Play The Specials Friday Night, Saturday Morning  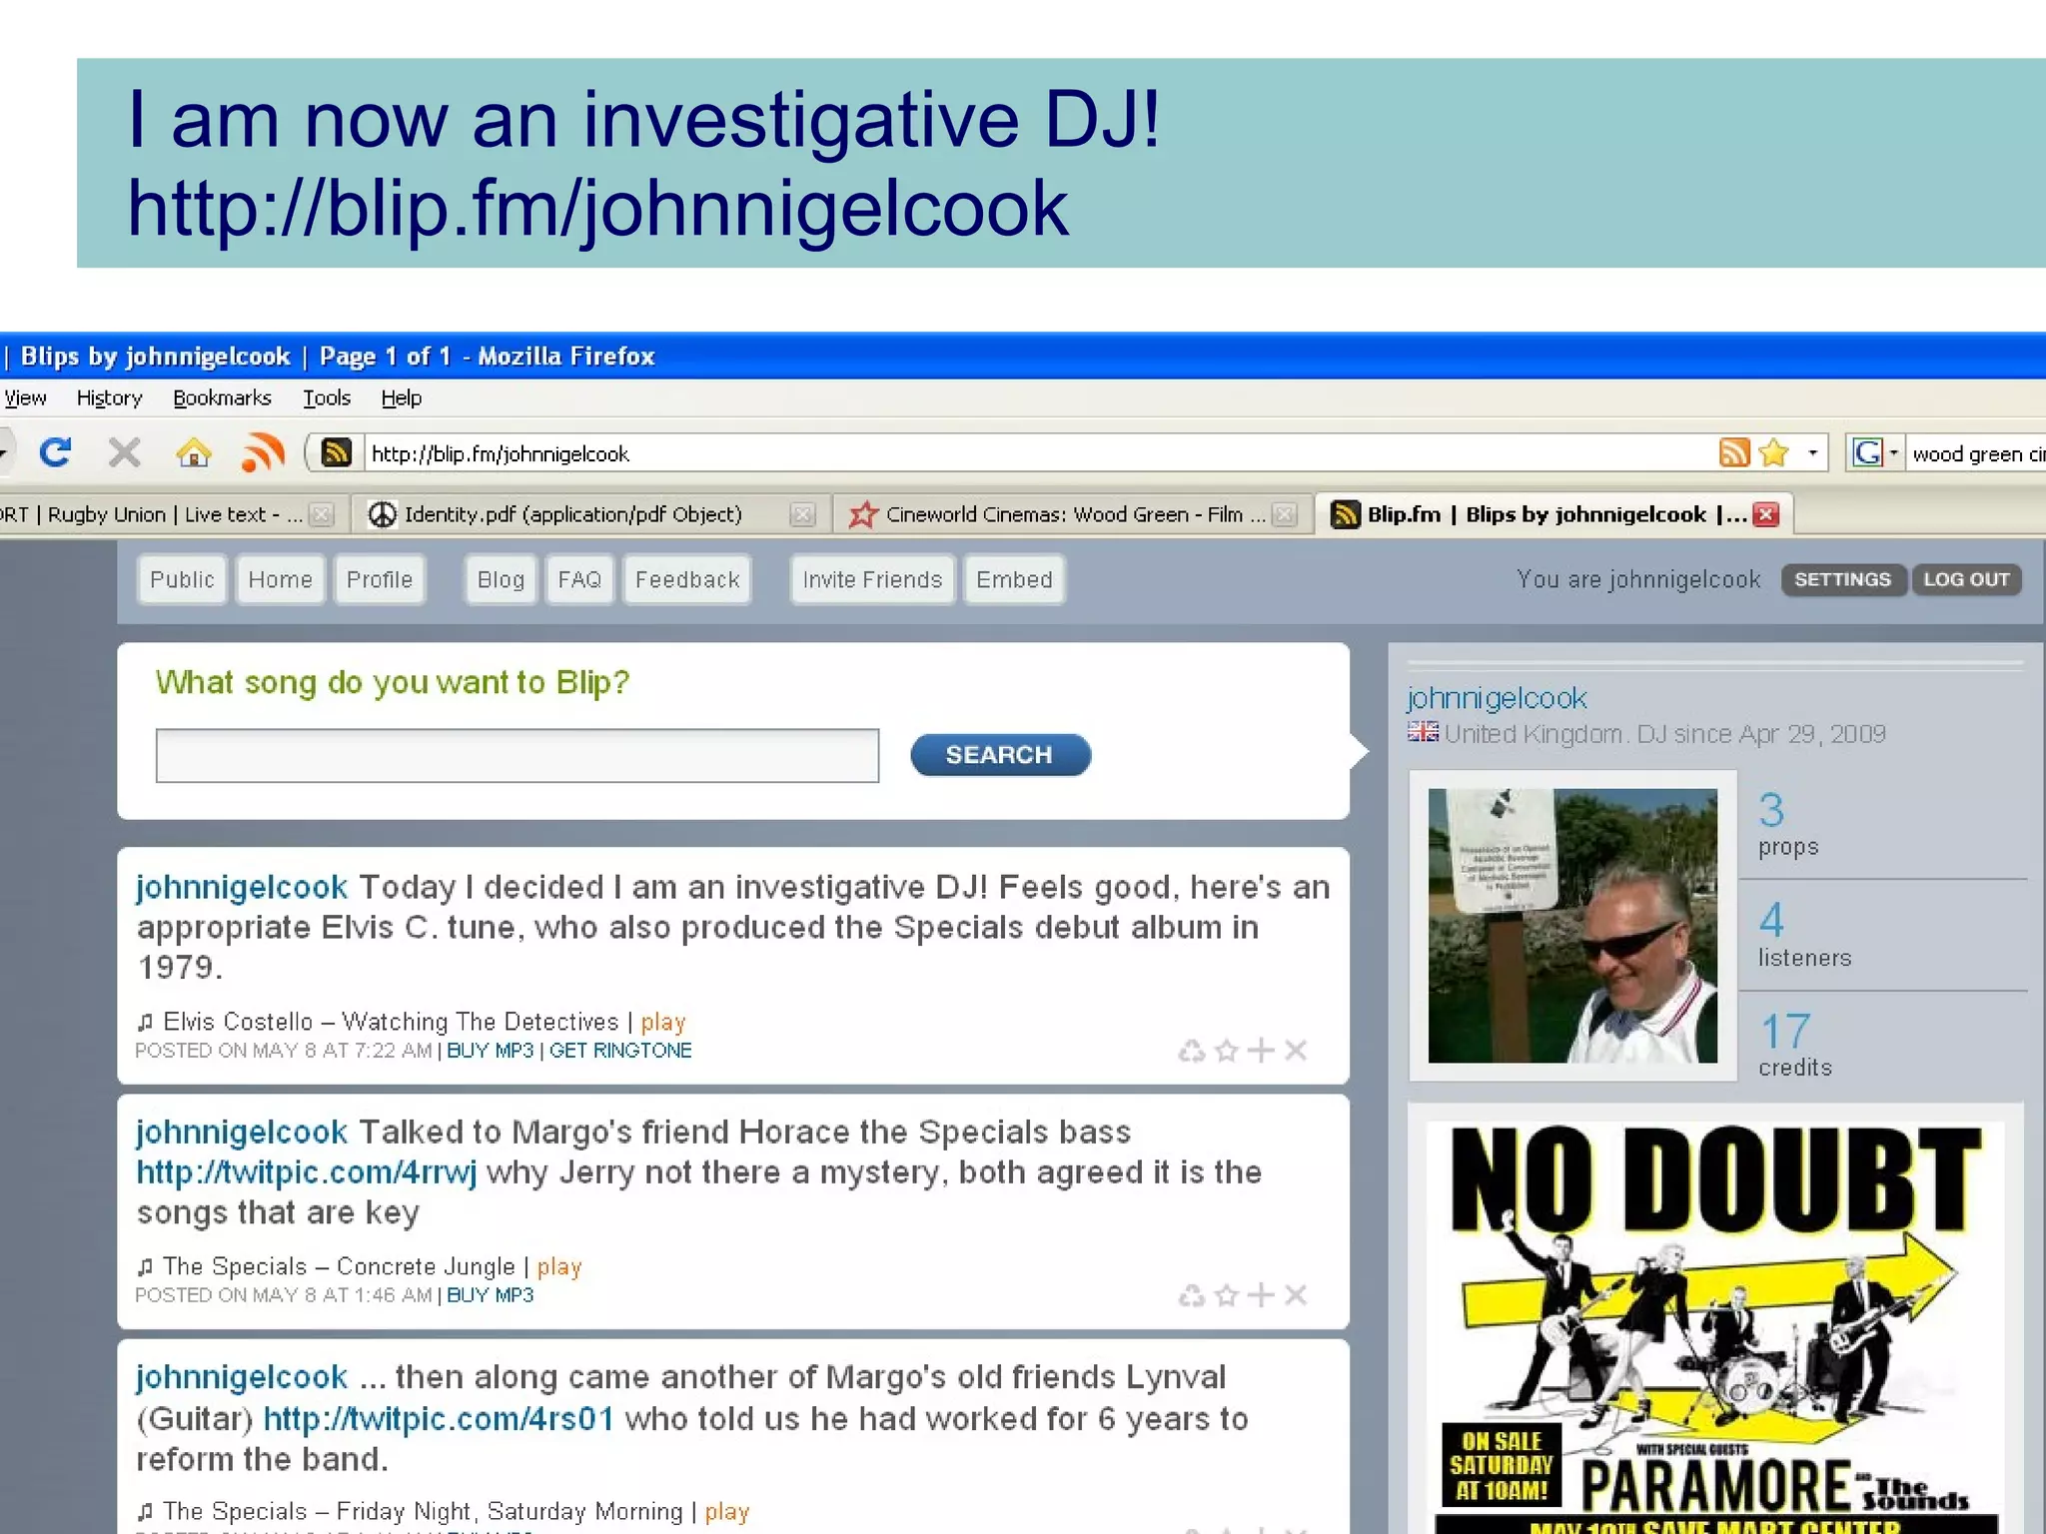pyautogui.click(x=727, y=1512)
